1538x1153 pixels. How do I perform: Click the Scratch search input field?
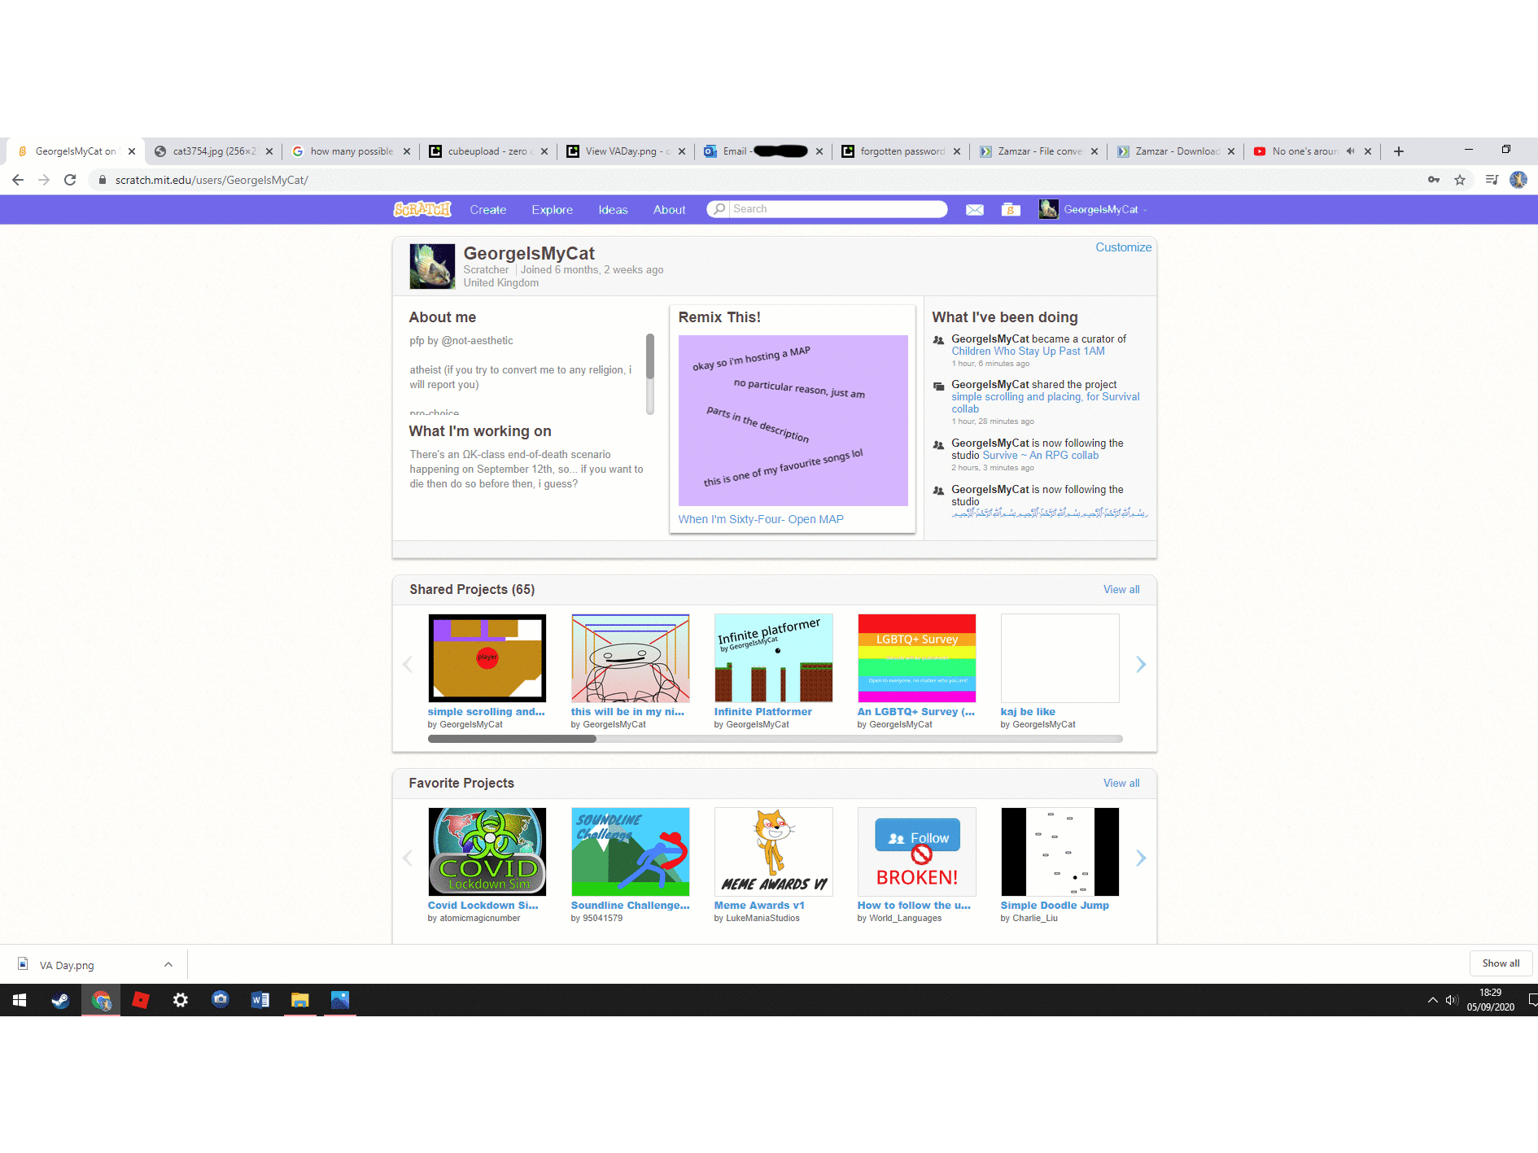click(x=837, y=209)
